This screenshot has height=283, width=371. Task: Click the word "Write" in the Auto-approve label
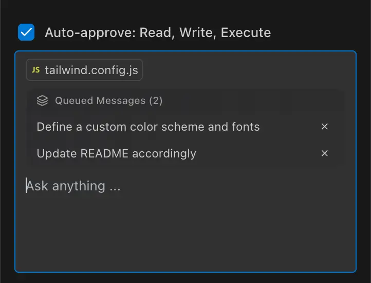(197, 33)
